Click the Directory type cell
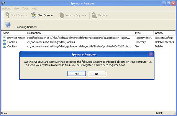177x116 pixels. pyautogui.click(x=140, y=42)
